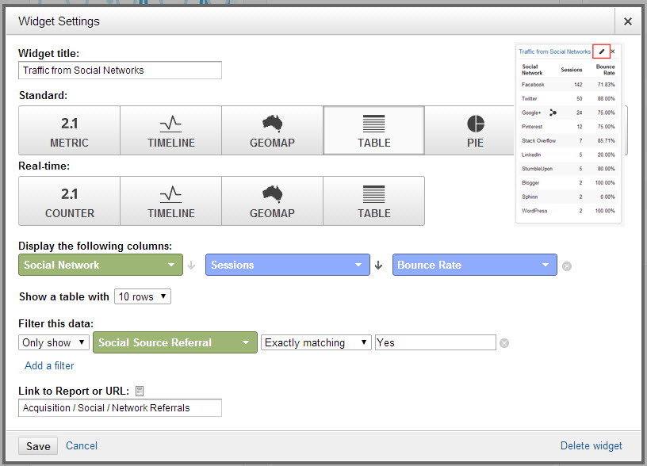Click the Google+ share icon in preview
This screenshot has width=647, height=466.
tap(553, 113)
